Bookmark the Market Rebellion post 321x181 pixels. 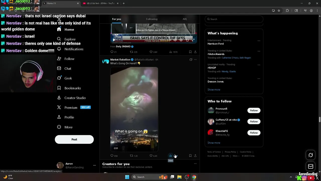pos(190,156)
